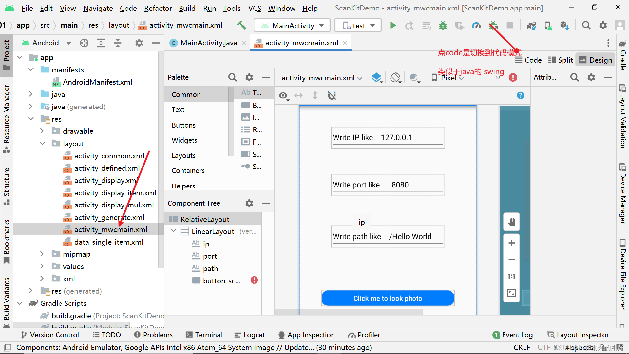Click the green Run app icon
The width and height of the screenshot is (629, 354).
[x=393, y=25]
